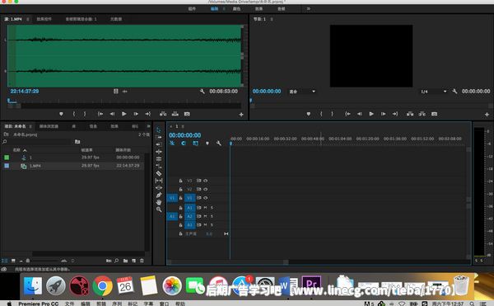This screenshot has width=494, height=306.
Task: Create a new bin in Project panel
Action: (125, 261)
